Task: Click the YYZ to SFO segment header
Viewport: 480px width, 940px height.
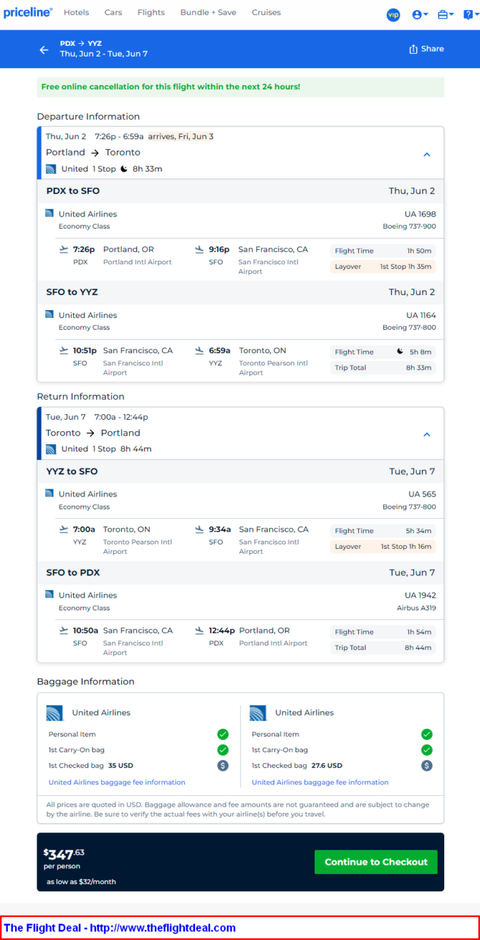Action: [x=241, y=471]
